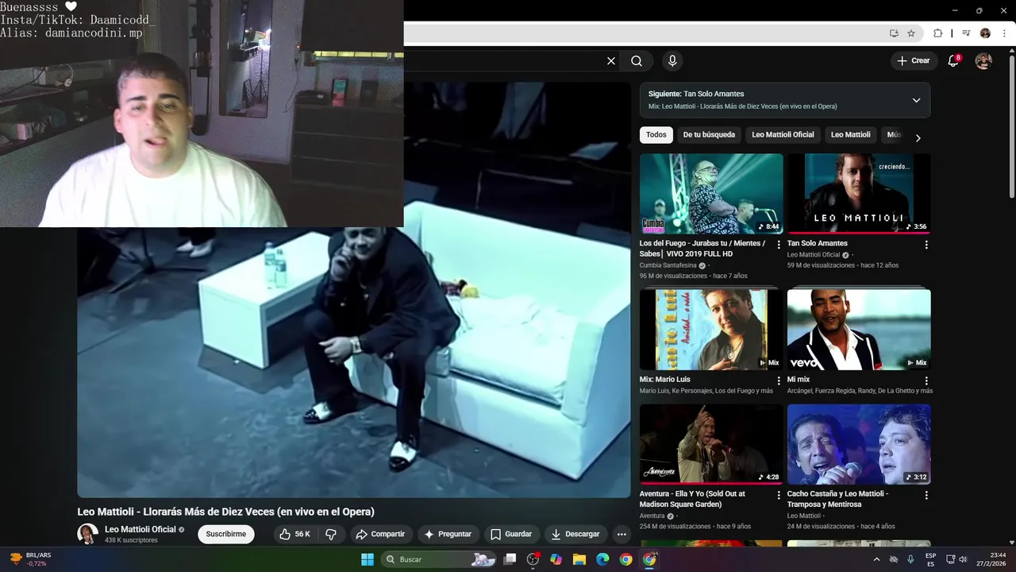The height and width of the screenshot is (572, 1016).
Task: Open options for Los del Fuego video
Action: 779,245
